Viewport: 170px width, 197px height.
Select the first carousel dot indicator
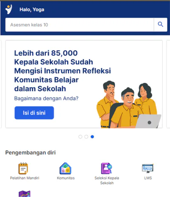[x=80, y=137]
